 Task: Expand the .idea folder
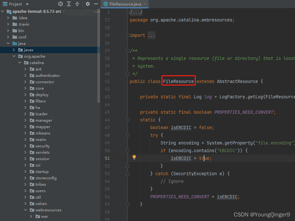tap(8, 18)
